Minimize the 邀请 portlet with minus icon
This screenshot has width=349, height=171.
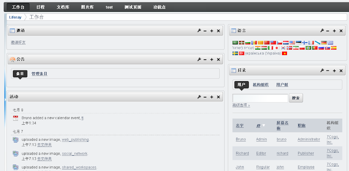pos(205,31)
